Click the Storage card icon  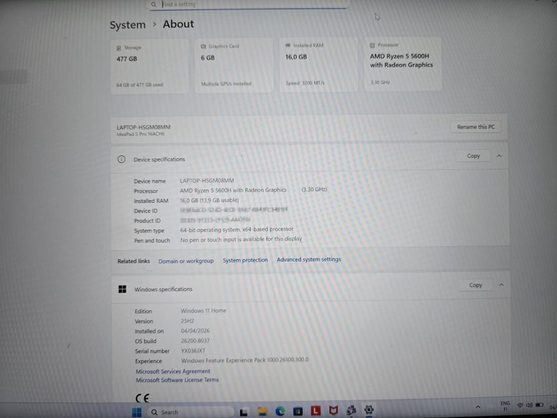[x=118, y=48]
